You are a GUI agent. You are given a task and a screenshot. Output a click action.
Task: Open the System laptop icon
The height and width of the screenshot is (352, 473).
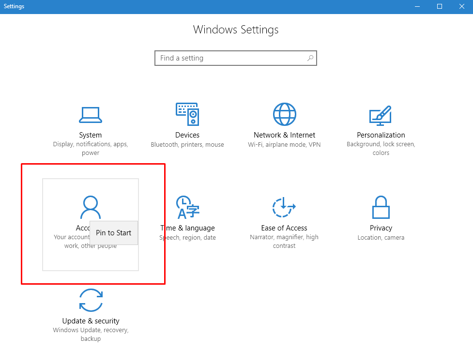coord(91,115)
